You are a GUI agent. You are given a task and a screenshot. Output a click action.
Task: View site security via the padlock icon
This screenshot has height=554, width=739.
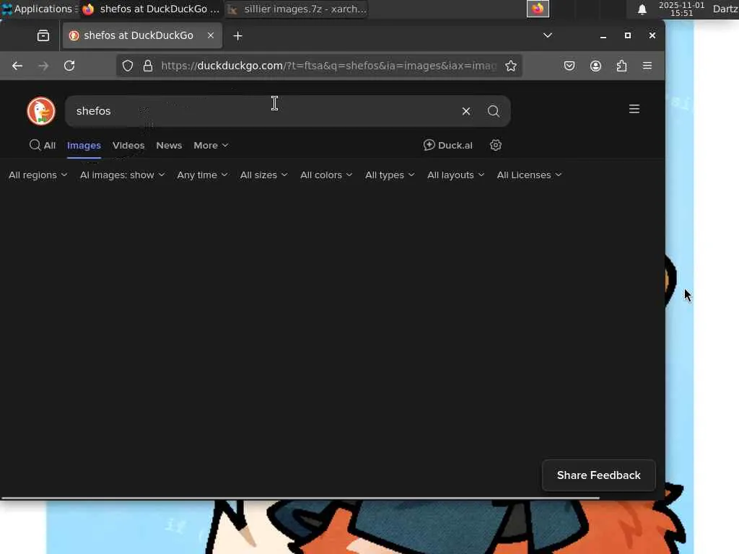(147, 66)
